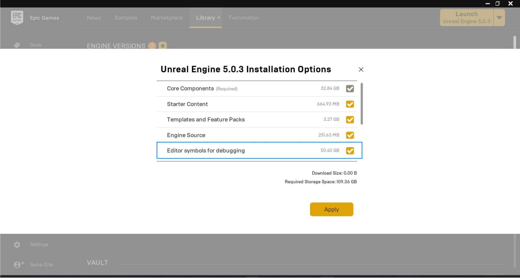Open the Twinmotion tab
Viewport: 520px width, 278px height.
[243, 18]
